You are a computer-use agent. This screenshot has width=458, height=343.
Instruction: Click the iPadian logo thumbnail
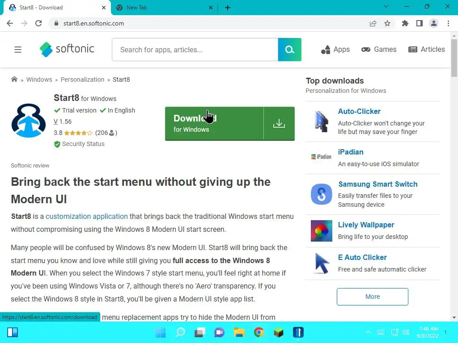point(321,157)
